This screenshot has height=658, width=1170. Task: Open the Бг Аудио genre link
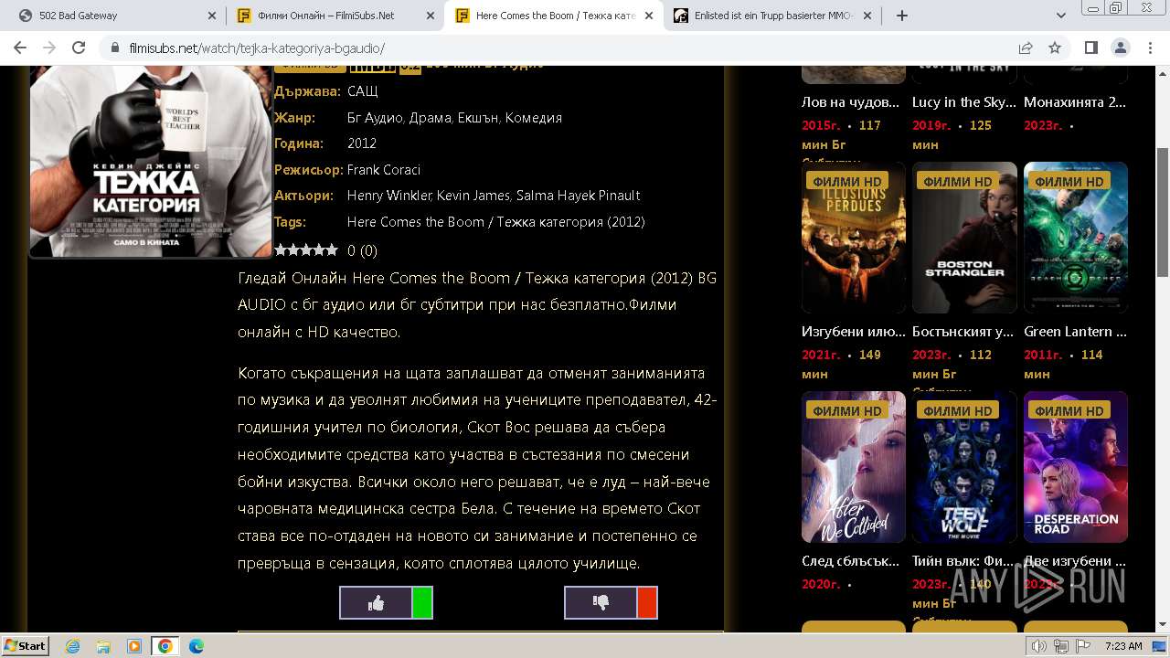(375, 118)
